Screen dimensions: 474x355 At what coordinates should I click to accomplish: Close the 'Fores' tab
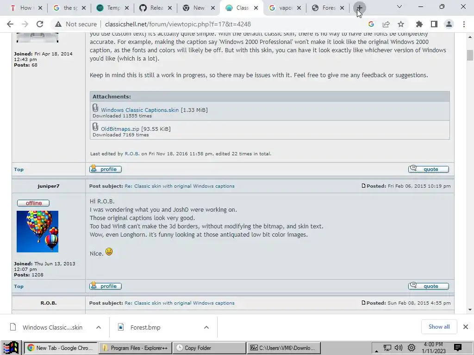pyautogui.click(x=342, y=8)
